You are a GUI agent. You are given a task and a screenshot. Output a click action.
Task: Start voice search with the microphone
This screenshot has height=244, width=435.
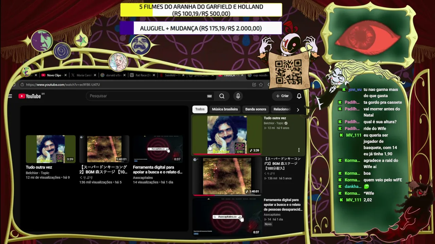point(238,96)
